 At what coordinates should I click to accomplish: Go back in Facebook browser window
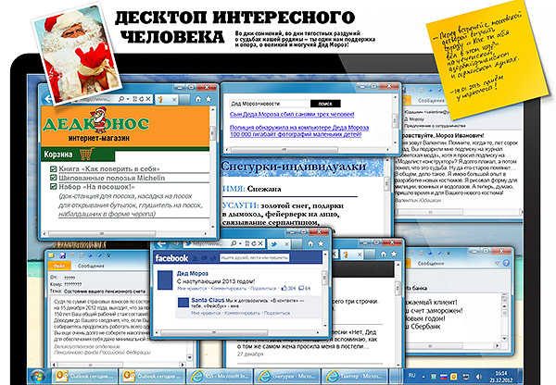(x=161, y=243)
